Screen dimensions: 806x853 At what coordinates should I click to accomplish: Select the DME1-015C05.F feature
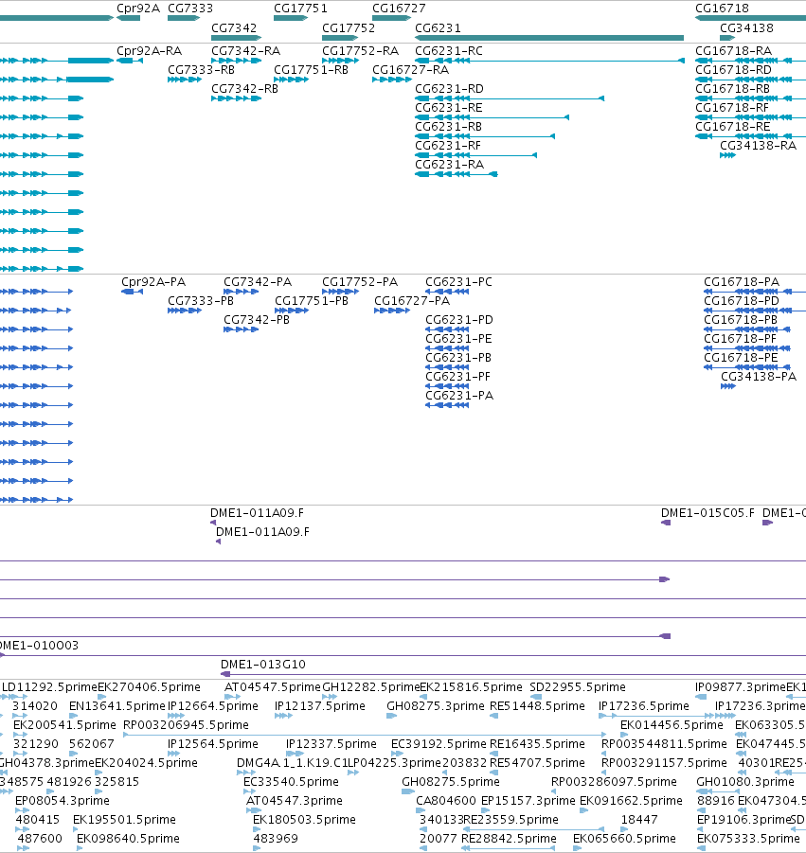707,513
